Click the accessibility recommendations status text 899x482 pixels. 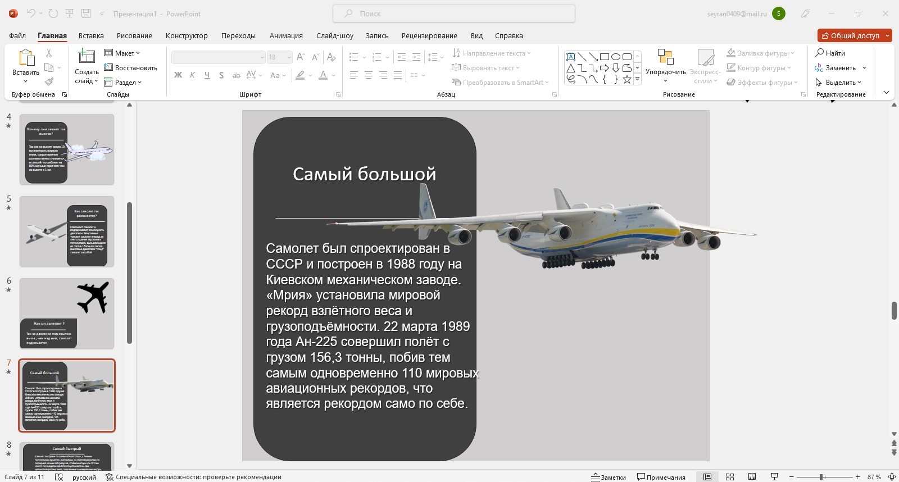[193, 477]
